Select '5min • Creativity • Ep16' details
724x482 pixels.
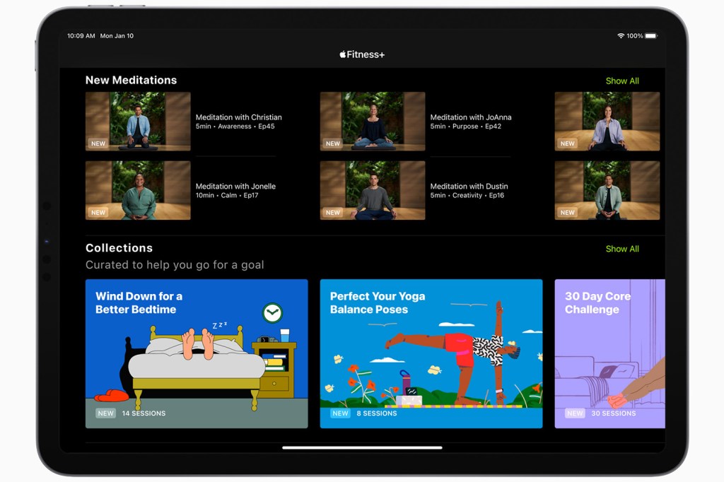click(x=467, y=195)
